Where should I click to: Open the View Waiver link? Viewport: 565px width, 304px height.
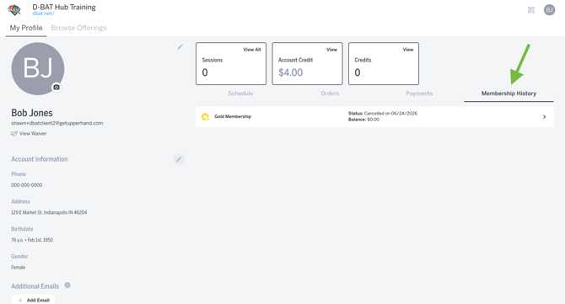coord(33,133)
